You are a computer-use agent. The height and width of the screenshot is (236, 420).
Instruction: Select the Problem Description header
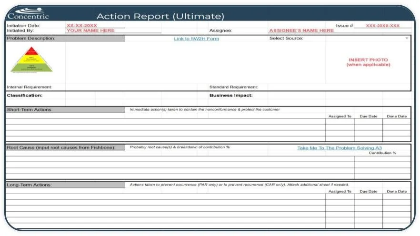[65, 38]
